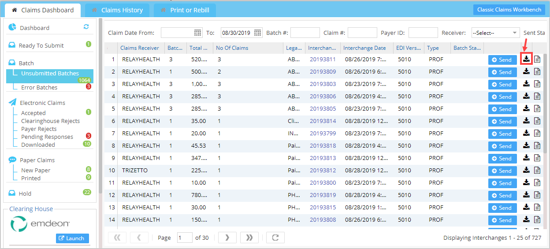The image size is (550, 249).
Task: Open the Batch section in sidebar
Action: pyautogui.click(x=26, y=63)
